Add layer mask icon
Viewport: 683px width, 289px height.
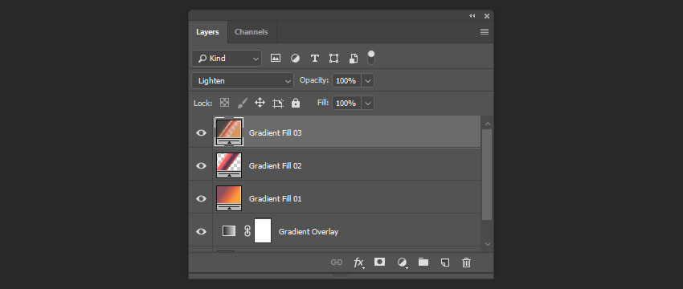tap(379, 262)
